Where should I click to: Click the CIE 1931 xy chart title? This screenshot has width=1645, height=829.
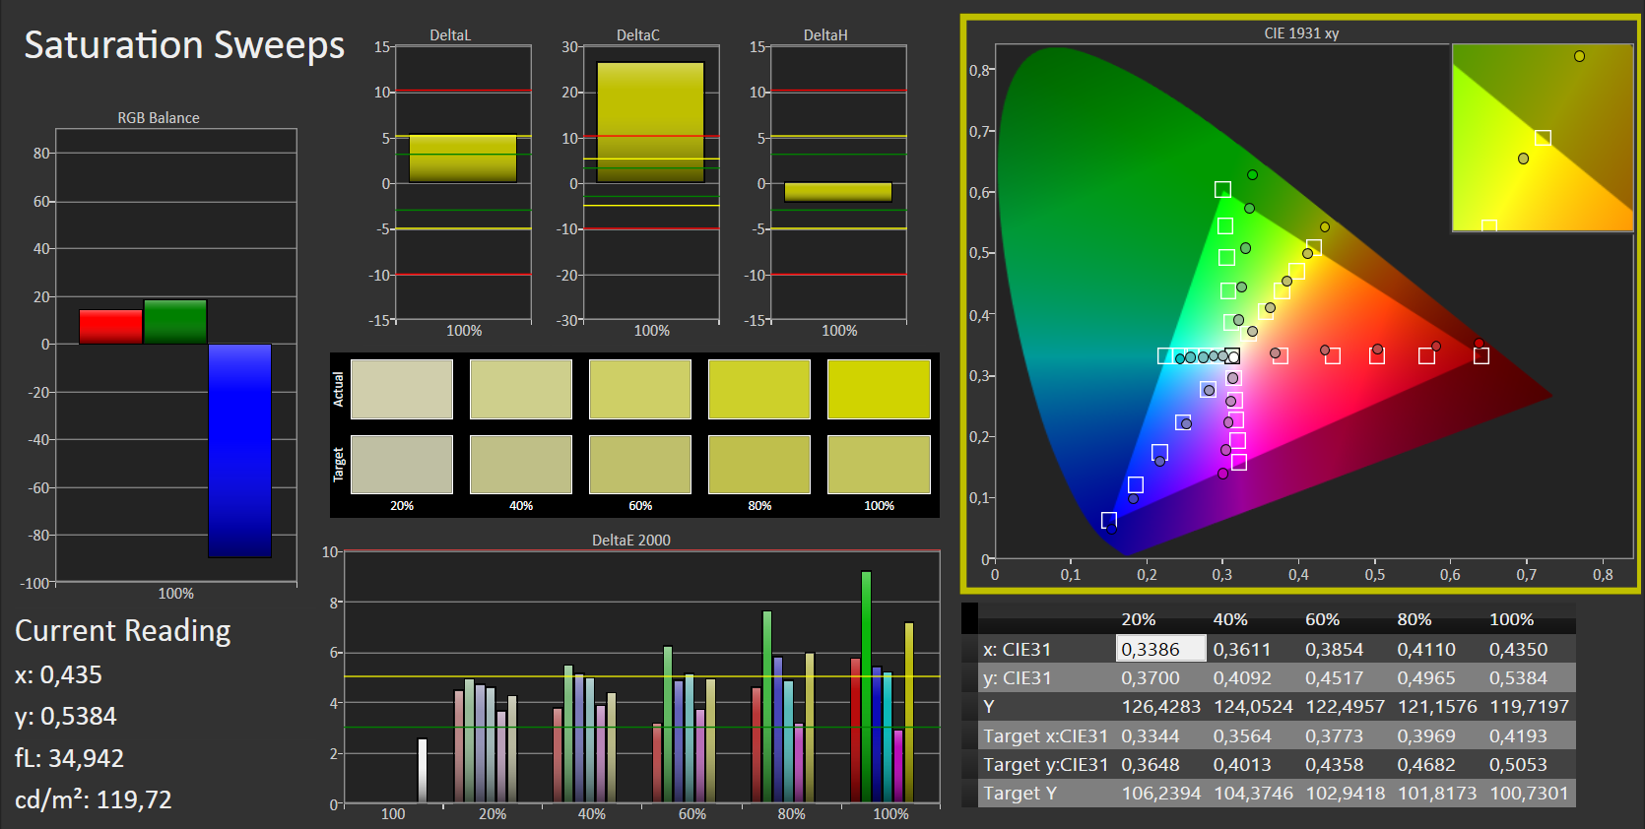point(1301,32)
